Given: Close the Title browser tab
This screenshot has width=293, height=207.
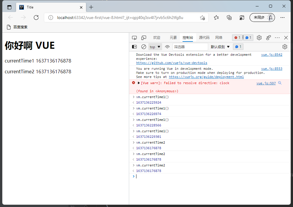Looking at the screenshot, I should [x=81, y=7].
